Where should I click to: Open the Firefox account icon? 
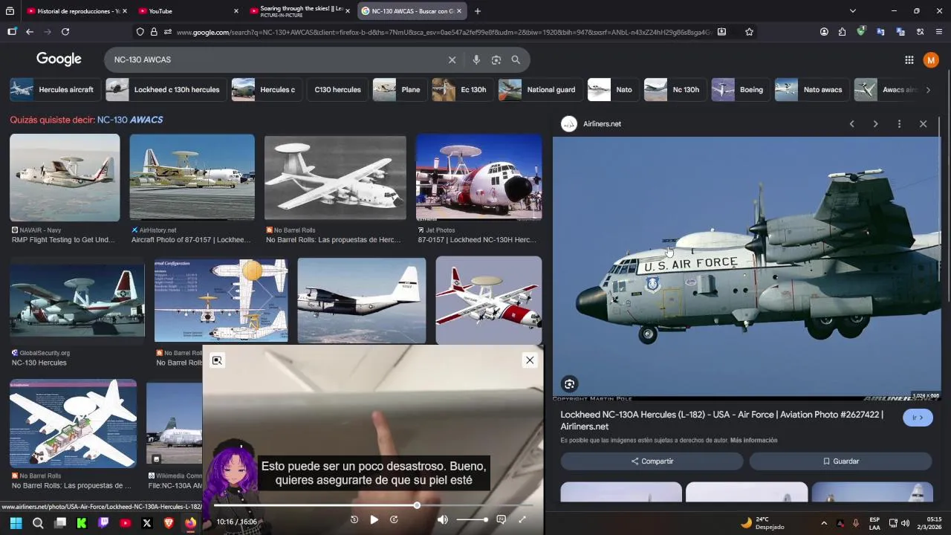coord(824,32)
